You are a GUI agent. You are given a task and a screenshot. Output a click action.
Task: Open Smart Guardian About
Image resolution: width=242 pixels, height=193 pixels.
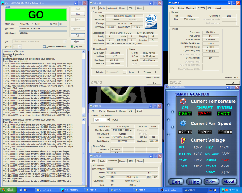click(x=229, y=182)
